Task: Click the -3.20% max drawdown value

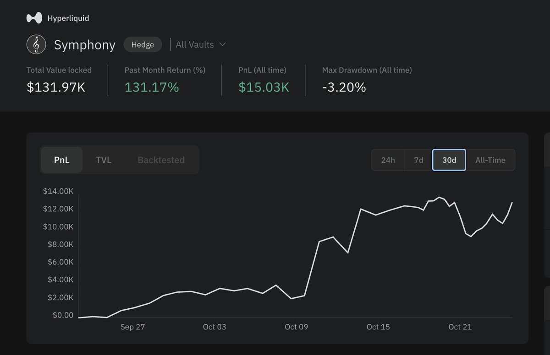Action: click(x=344, y=87)
